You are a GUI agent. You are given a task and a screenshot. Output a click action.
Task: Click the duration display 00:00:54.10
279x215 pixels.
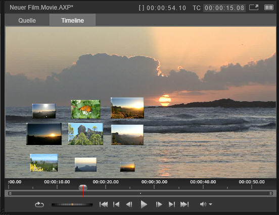point(166,8)
